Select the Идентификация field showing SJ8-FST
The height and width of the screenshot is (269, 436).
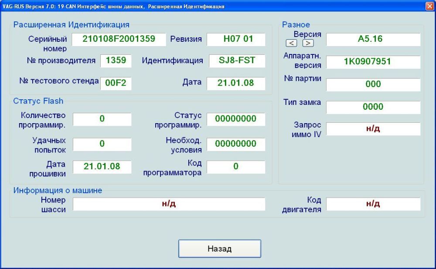tap(237, 61)
